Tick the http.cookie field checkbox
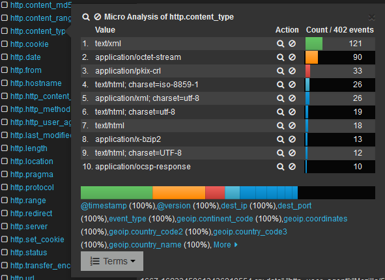 click(x=5, y=44)
